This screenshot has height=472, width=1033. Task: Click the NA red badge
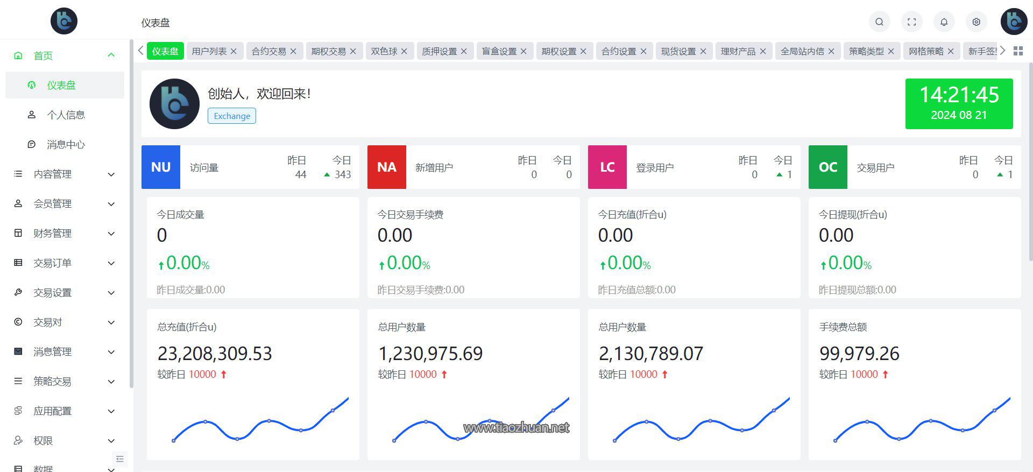387,167
